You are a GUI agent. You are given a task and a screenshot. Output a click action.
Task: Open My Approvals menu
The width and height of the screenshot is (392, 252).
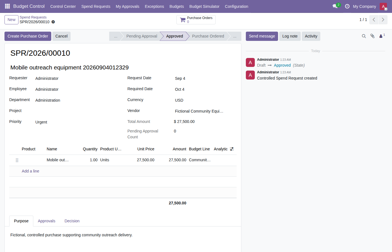tap(128, 6)
